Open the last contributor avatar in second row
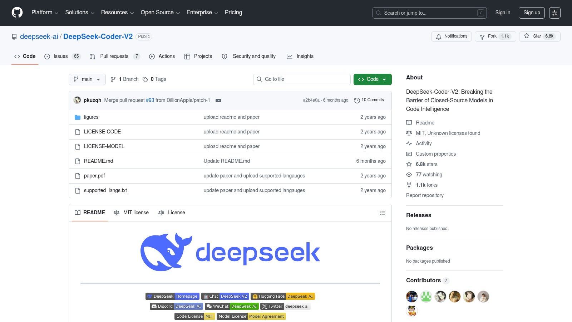The width and height of the screenshot is (572, 322). [412, 311]
